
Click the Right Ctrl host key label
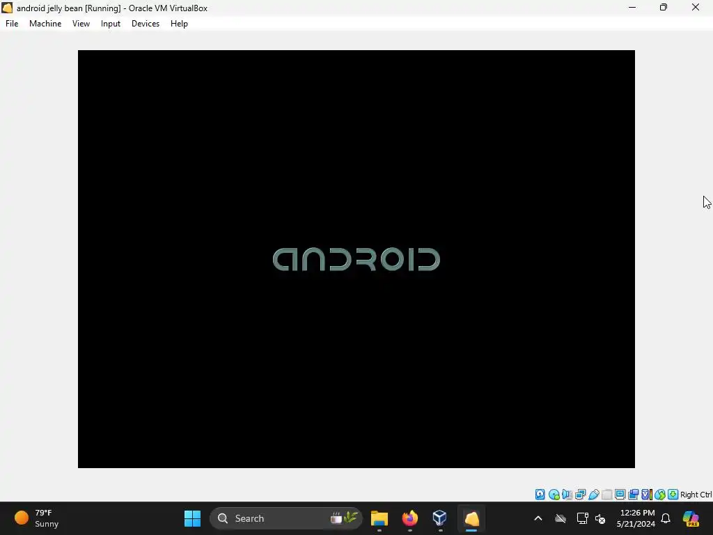point(696,495)
